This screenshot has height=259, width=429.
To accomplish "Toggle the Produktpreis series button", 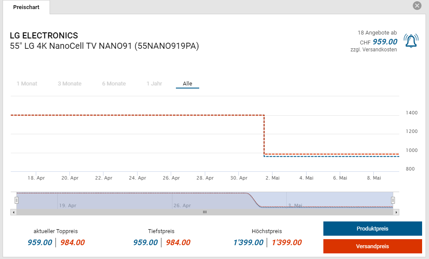I will tap(373, 229).
